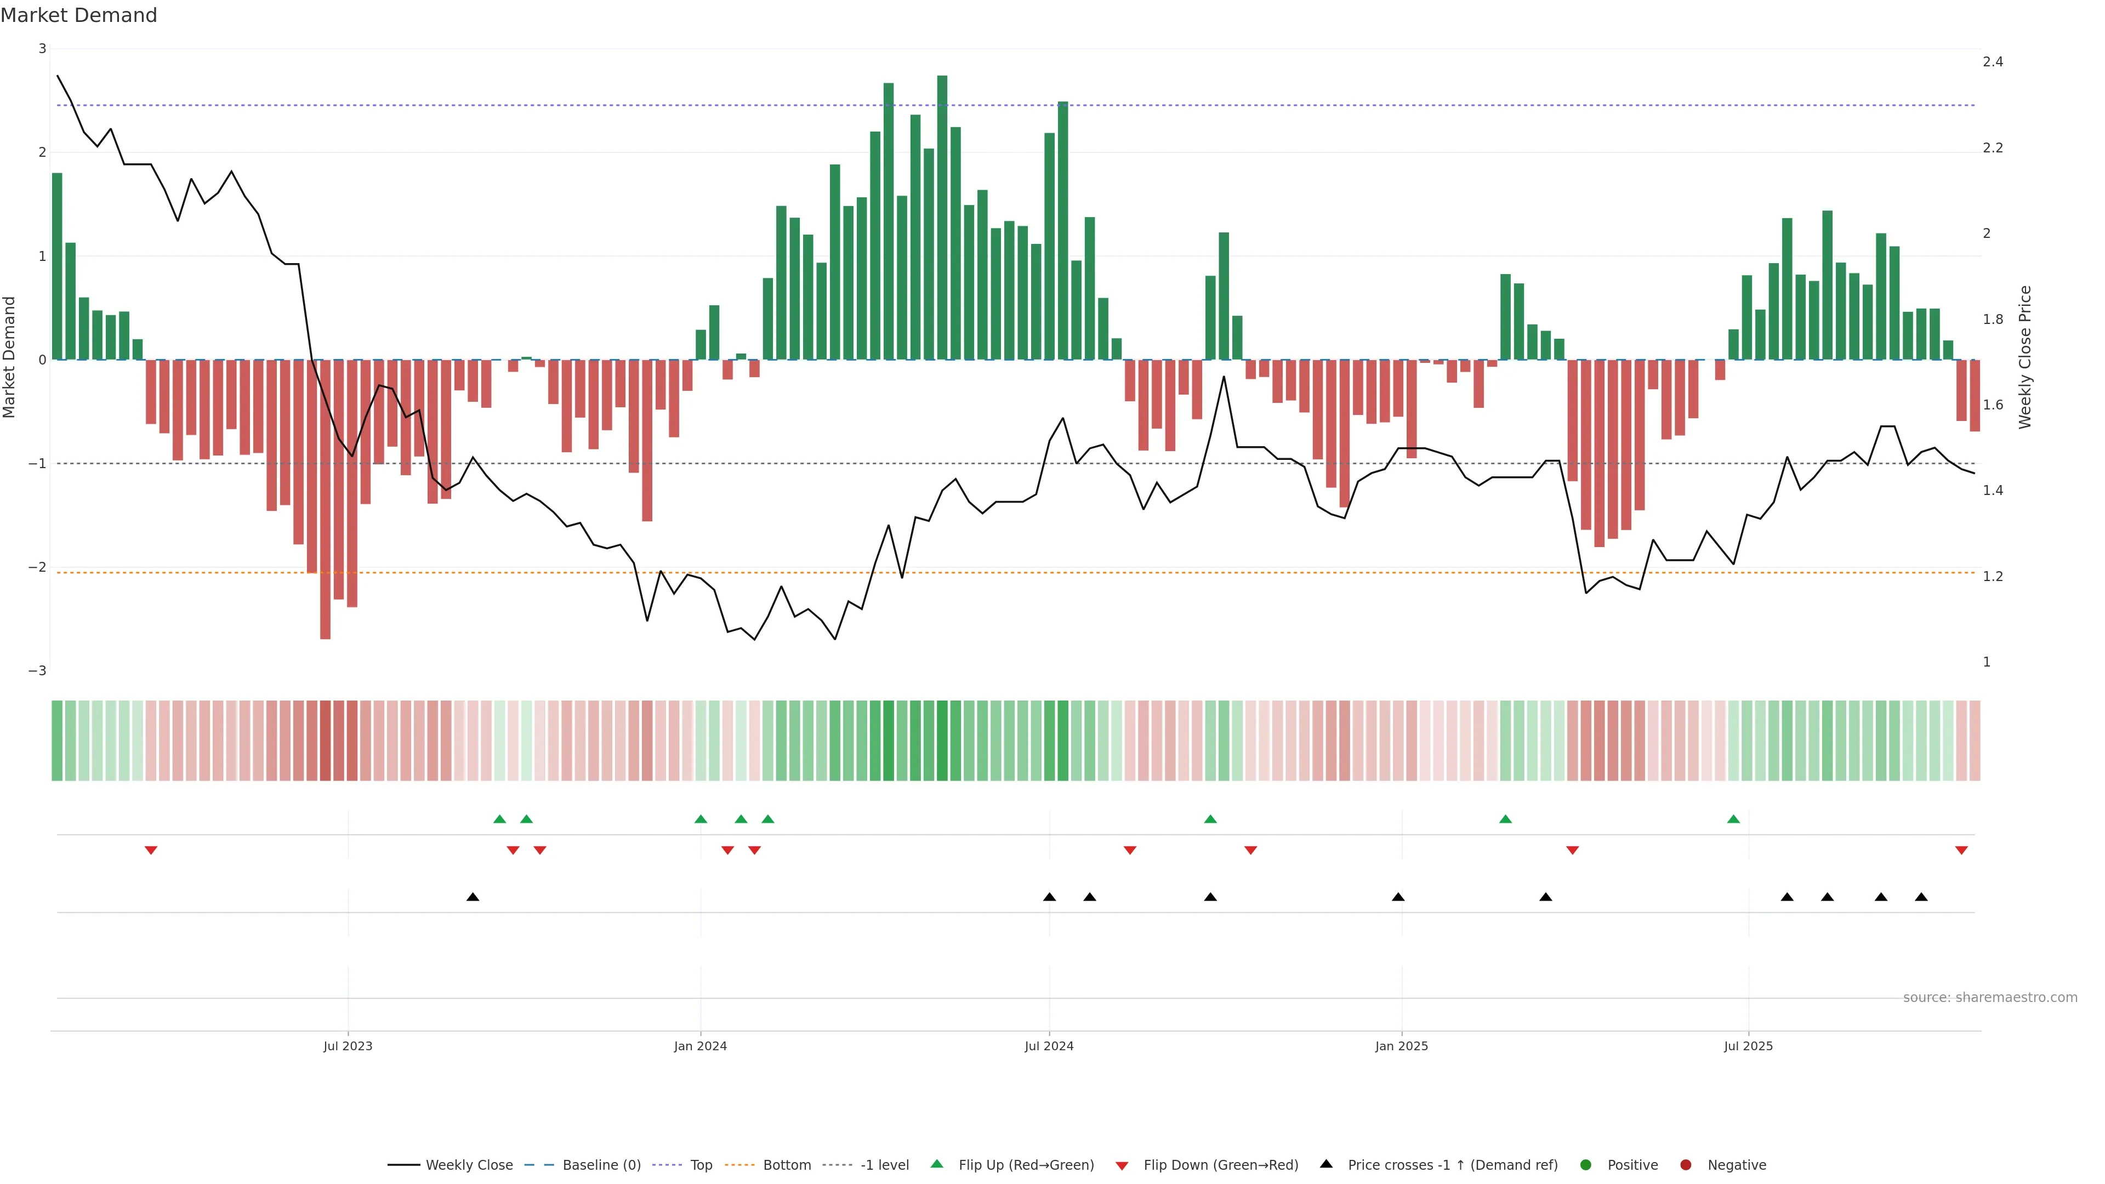The image size is (2105, 1184).
Task: Click the -1 level legend item
Action: coord(884,1165)
